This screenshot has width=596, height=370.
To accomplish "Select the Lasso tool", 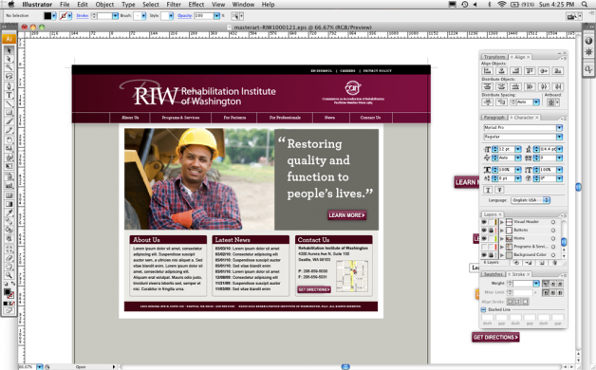I will click(x=9, y=76).
